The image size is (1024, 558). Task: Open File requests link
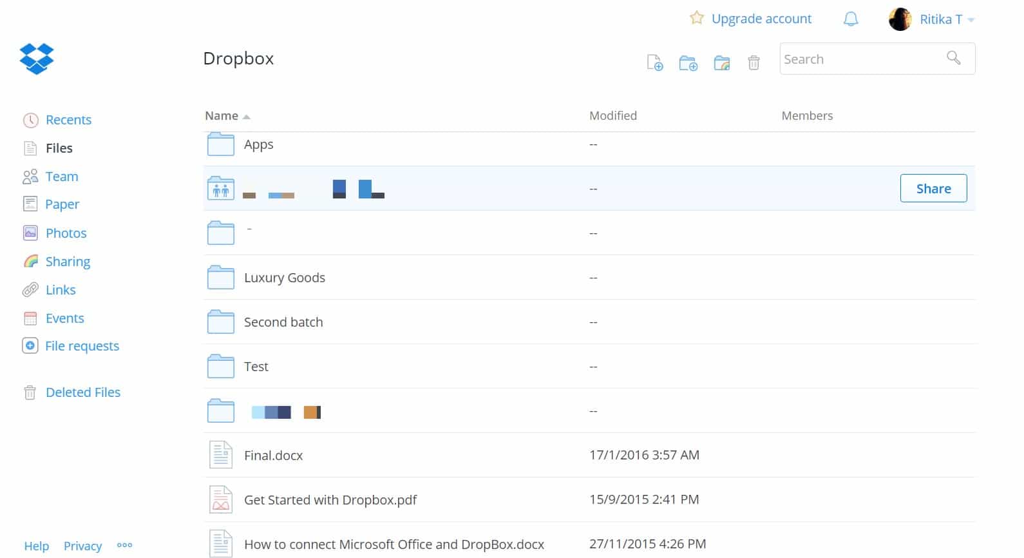[x=82, y=346]
